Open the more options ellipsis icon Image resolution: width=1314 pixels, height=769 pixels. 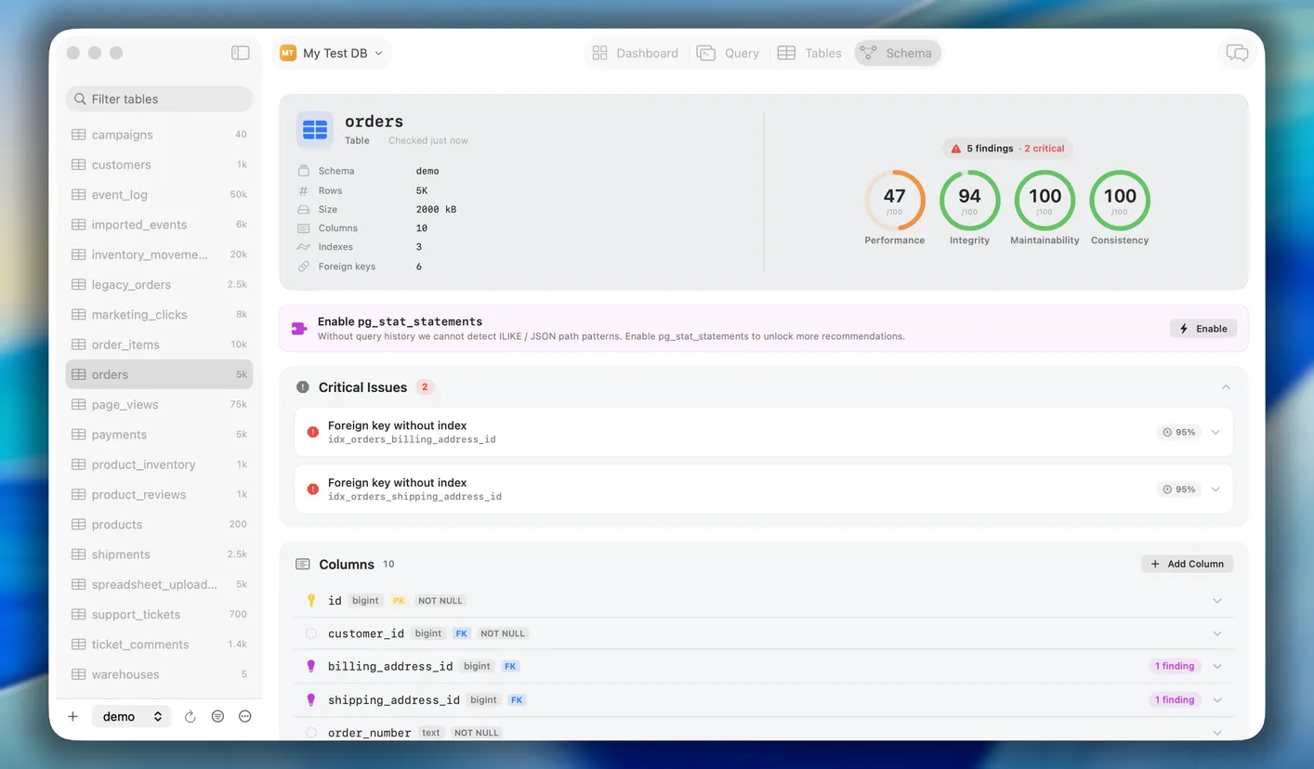(245, 716)
